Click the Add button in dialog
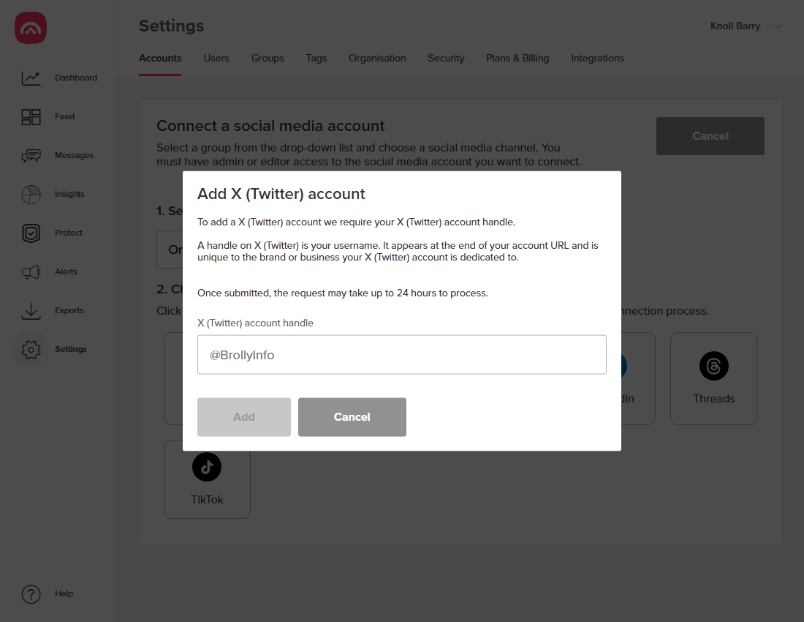Image resolution: width=804 pixels, height=622 pixels. point(243,416)
